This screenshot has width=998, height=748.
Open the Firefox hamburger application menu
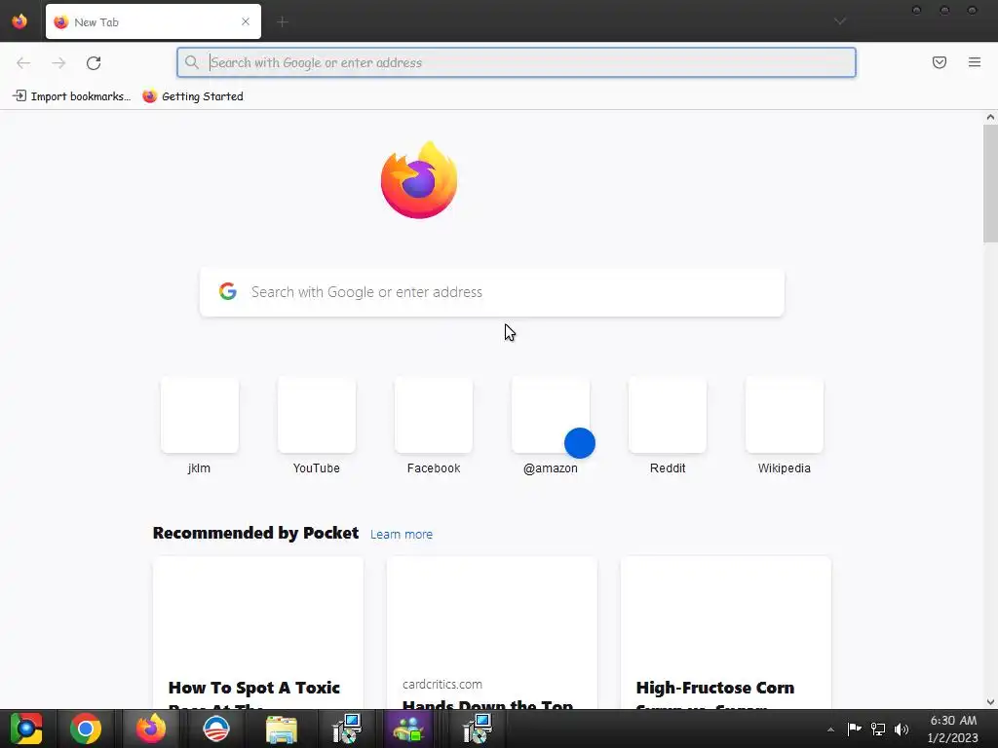(975, 62)
